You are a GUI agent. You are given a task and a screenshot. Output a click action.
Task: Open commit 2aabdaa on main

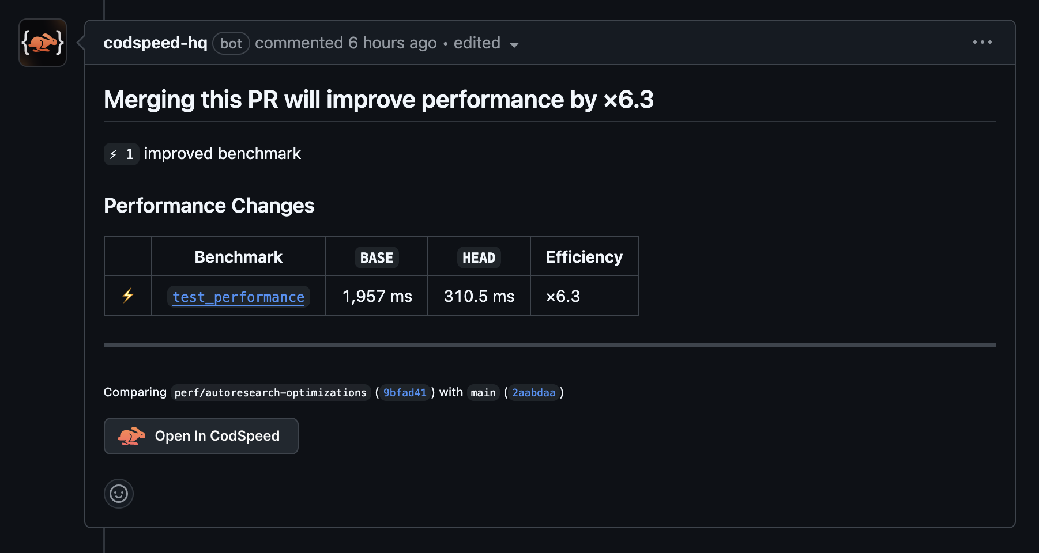pos(533,393)
